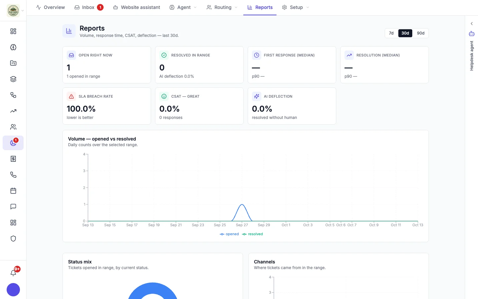Image resolution: width=478 pixels, height=299 pixels.
Task: Click the apps grid-plus sidebar icon
Action: tap(13, 223)
